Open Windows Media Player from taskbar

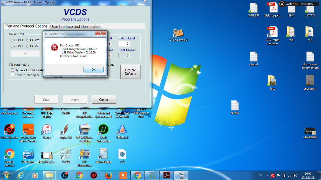(x=35, y=175)
